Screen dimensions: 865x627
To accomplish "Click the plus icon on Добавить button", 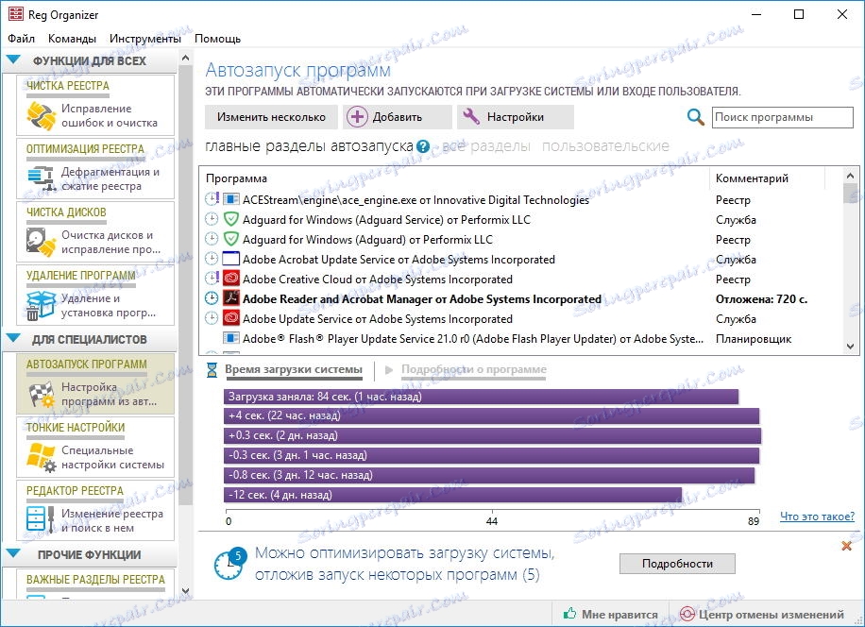I will [357, 117].
